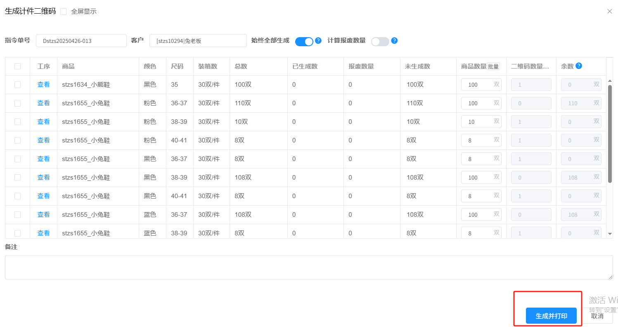This screenshot has height=327, width=618.
Task: Open 查看 link for 粉色 40-41 row
Action: pos(43,140)
